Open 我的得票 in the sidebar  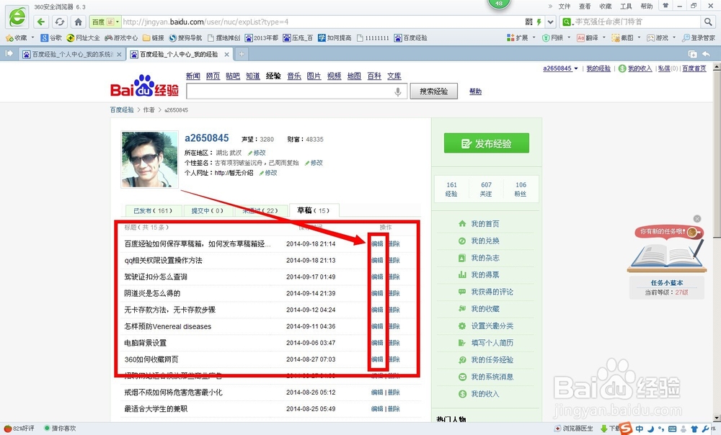click(x=485, y=274)
